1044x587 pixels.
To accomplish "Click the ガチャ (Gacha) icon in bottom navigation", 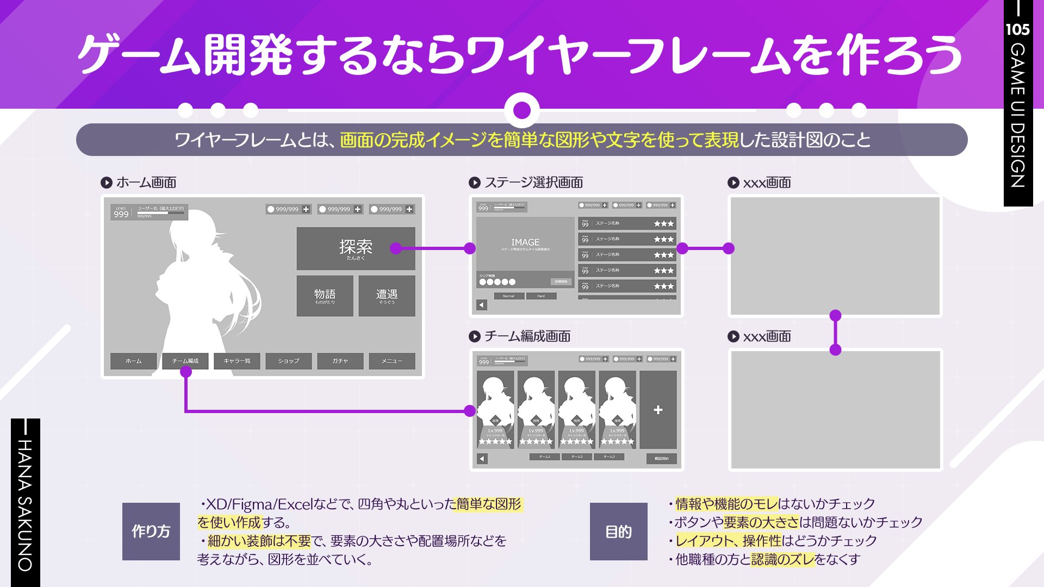I will coord(339,361).
